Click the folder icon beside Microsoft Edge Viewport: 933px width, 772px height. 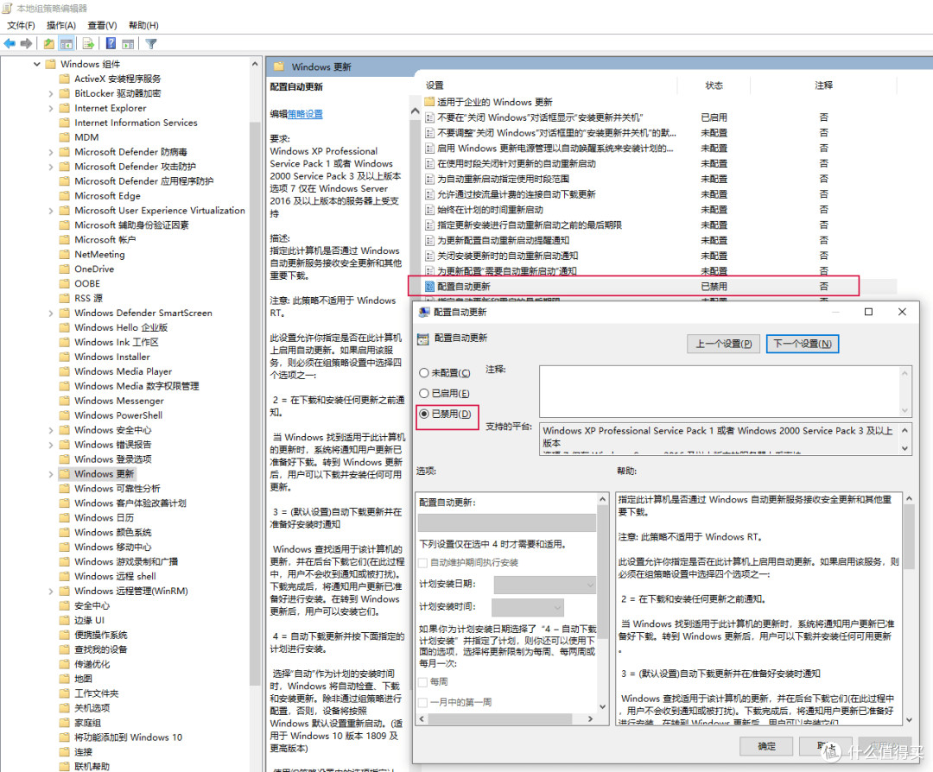point(65,196)
